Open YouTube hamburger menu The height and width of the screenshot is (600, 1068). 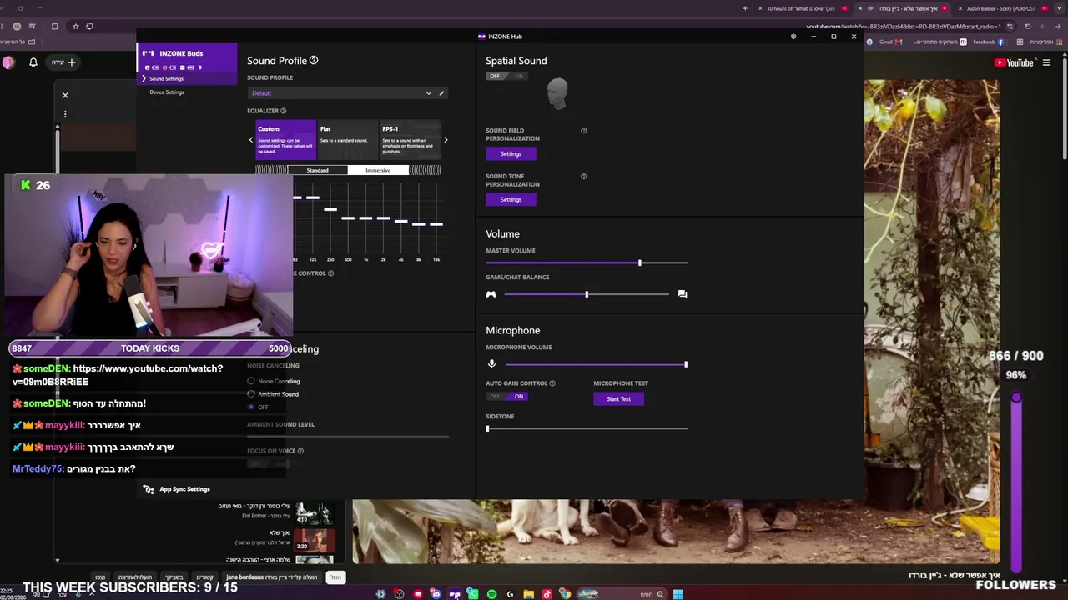point(1046,62)
